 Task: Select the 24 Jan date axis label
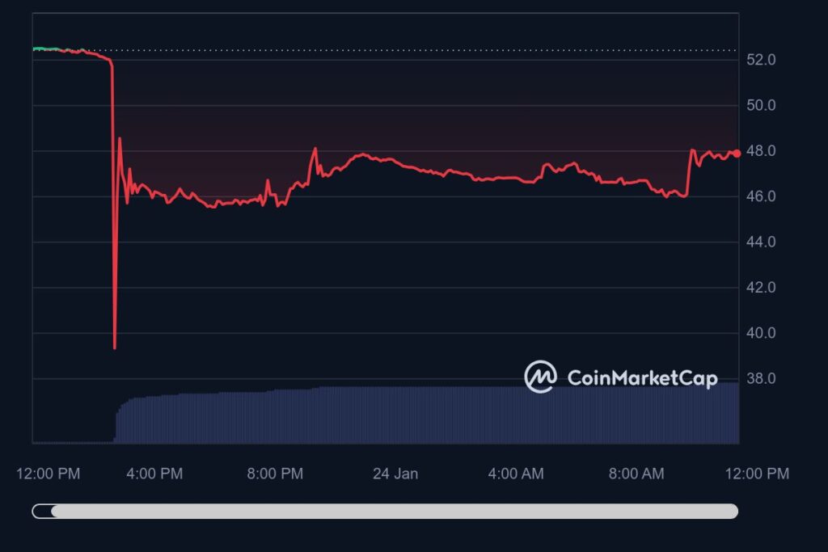[x=395, y=474]
